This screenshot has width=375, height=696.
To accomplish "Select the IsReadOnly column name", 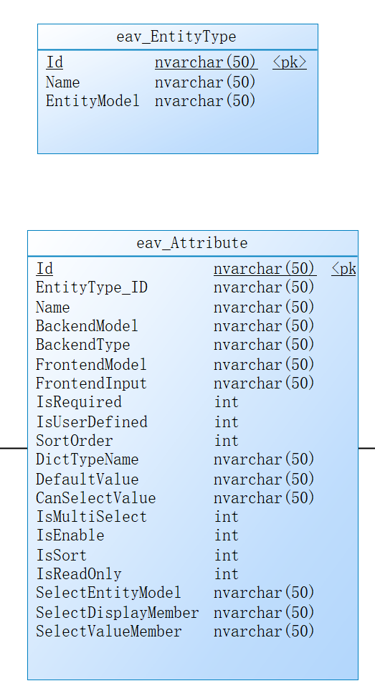I will (x=79, y=574).
